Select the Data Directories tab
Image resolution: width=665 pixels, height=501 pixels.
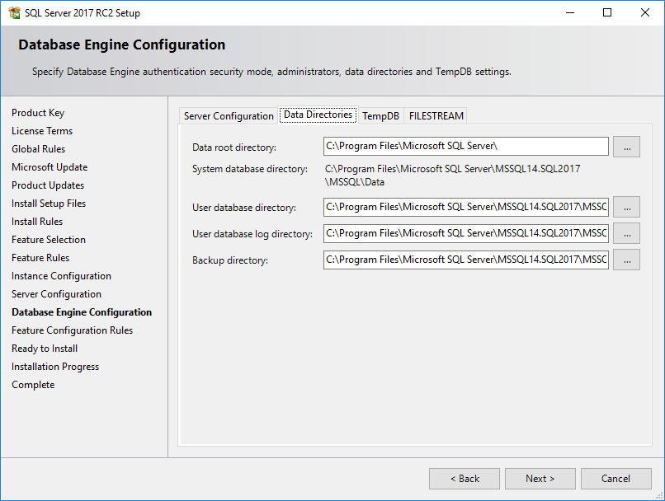pyautogui.click(x=318, y=115)
